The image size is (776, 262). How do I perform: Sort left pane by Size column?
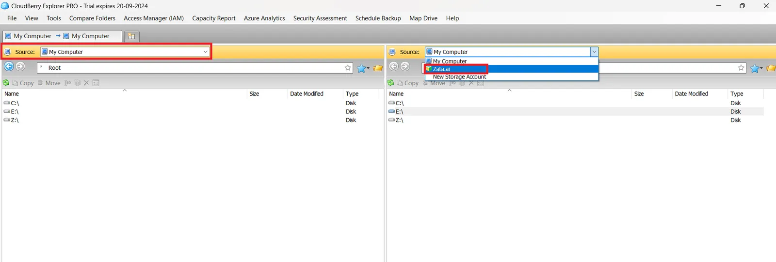pos(254,94)
